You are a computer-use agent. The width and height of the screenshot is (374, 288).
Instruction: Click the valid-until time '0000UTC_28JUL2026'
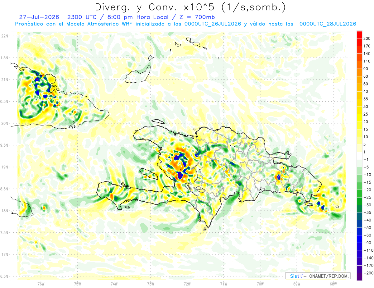[x=328, y=24]
